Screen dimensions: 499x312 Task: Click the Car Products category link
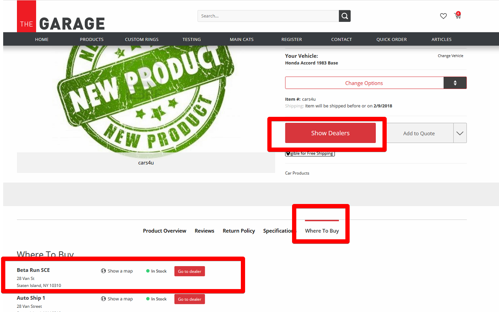point(297,173)
